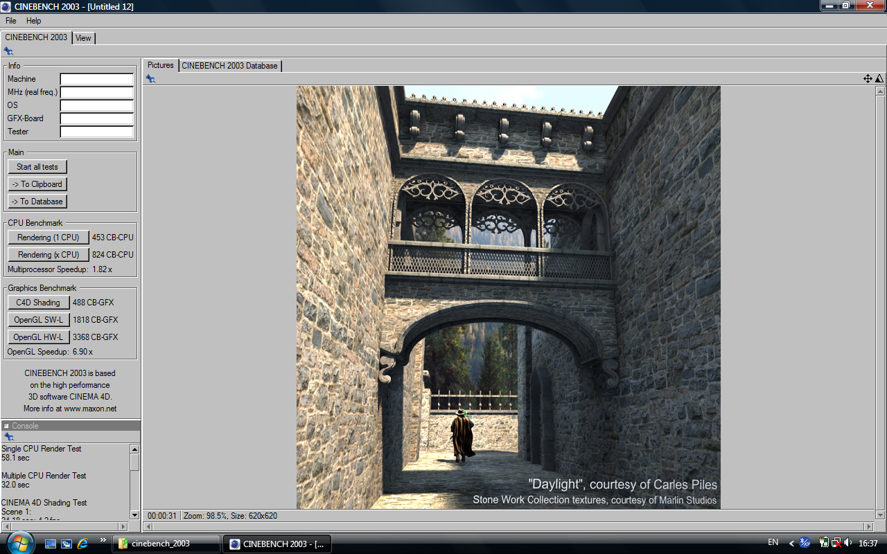Click the picture view's horizontal scrollbar left arrow
Screen dimensions: 887x554
click(x=148, y=527)
